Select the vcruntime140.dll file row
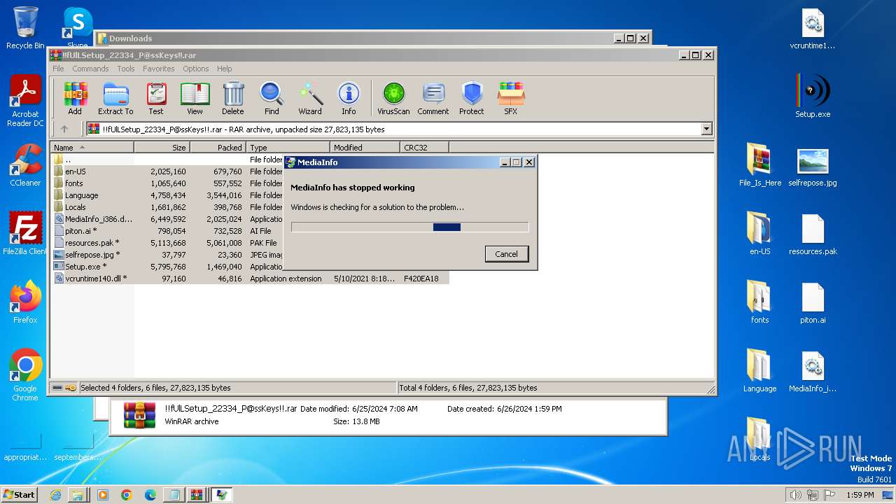 pos(250,279)
